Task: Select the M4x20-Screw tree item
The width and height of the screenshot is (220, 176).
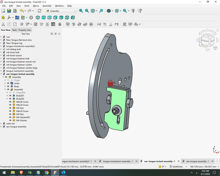Action: (22, 111)
